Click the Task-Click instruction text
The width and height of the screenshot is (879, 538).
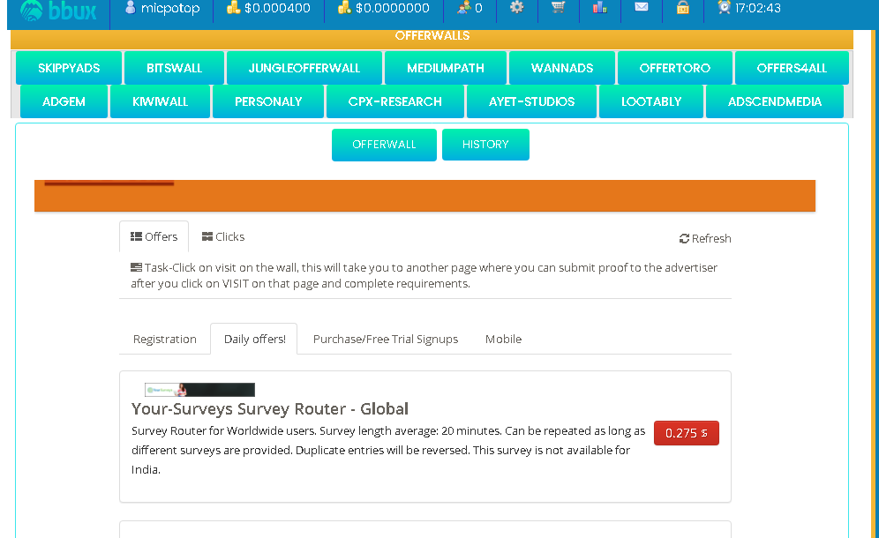point(424,275)
